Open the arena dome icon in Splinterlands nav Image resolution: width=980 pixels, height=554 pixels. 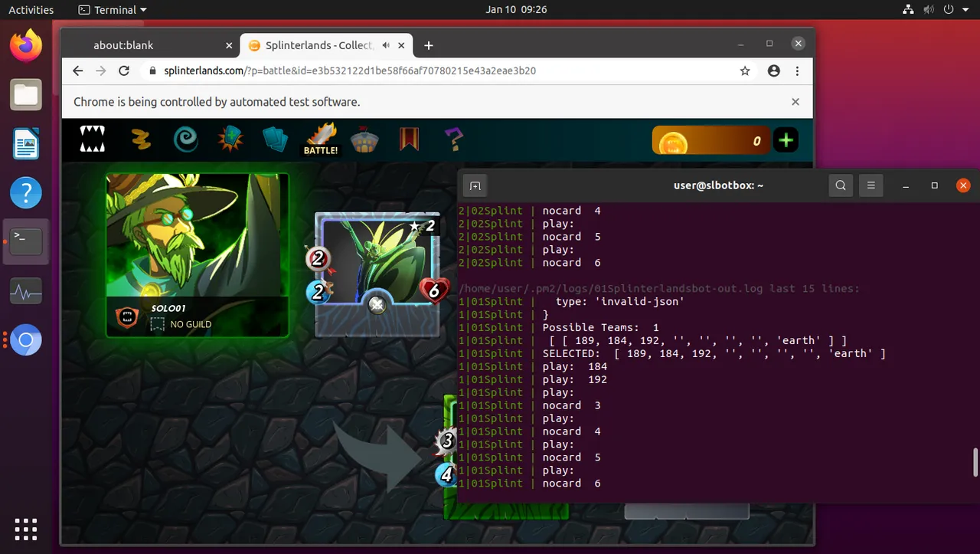(364, 139)
